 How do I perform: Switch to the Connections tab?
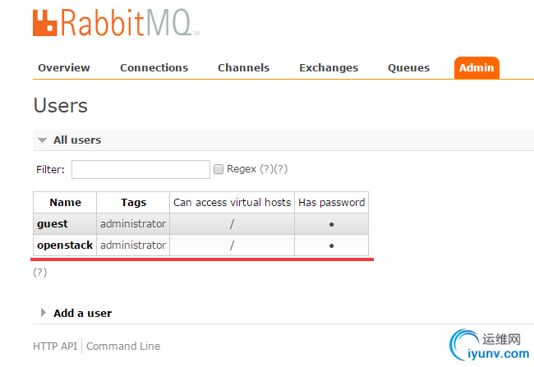pos(154,68)
